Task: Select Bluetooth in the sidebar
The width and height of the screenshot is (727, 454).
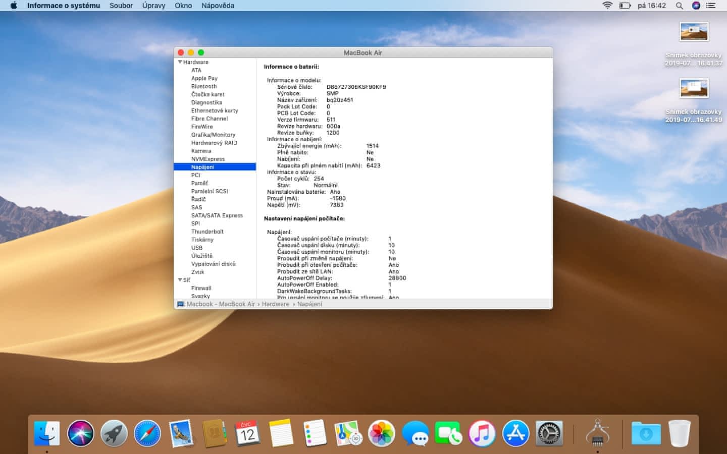Action: click(204, 86)
